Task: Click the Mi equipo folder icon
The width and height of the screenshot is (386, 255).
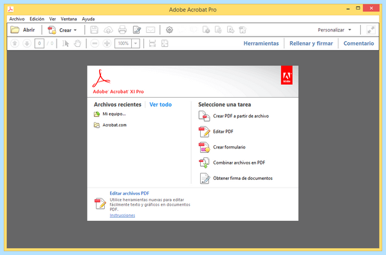Action: click(96, 114)
